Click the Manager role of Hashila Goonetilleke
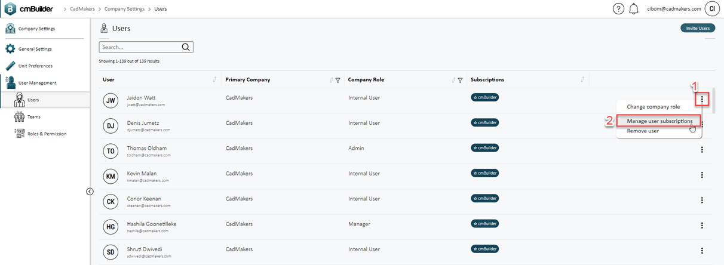Image resolution: width=724 pixels, height=265 pixels. pos(359,224)
